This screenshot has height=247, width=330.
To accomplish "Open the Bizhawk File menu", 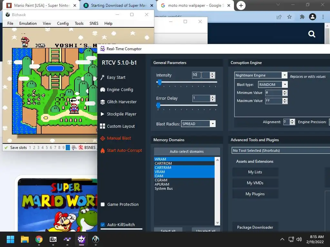I will pos(10,23).
